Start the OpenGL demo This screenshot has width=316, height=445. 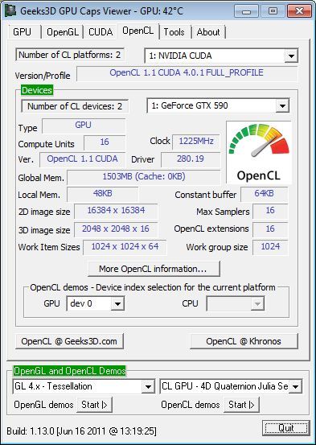(x=94, y=405)
